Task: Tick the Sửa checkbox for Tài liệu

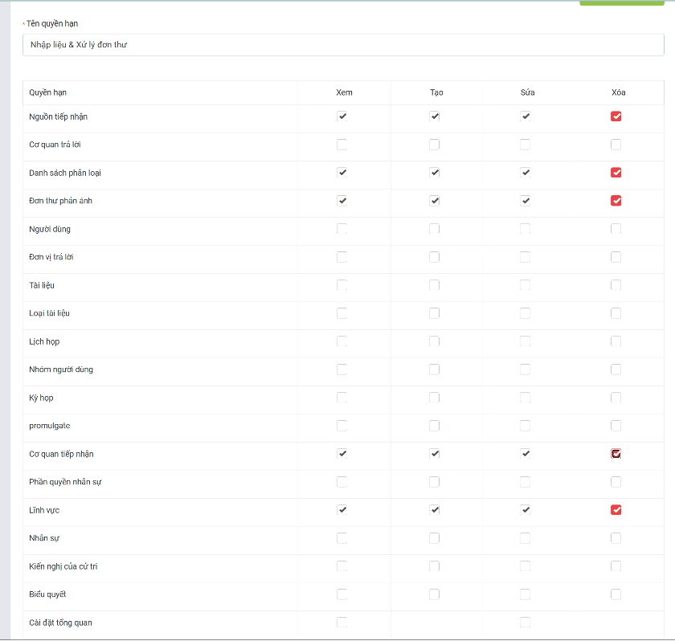Action: (x=526, y=285)
